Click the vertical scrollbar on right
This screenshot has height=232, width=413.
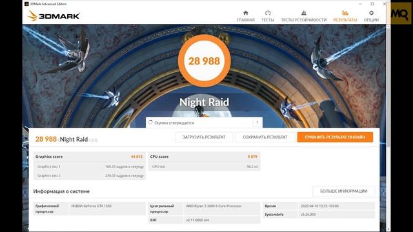pos(388,87)
